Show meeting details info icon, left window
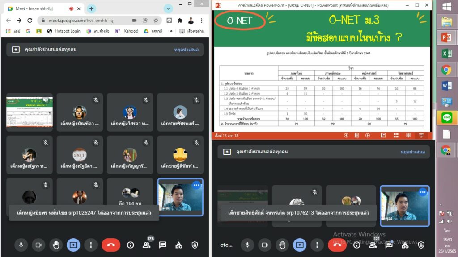The height and width of the screenshot is (257, 458). click(130, 245)
